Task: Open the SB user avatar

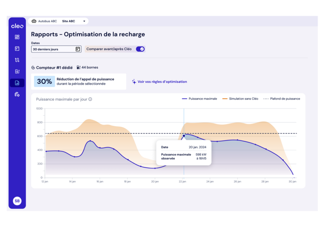Action: pos(17,201)
